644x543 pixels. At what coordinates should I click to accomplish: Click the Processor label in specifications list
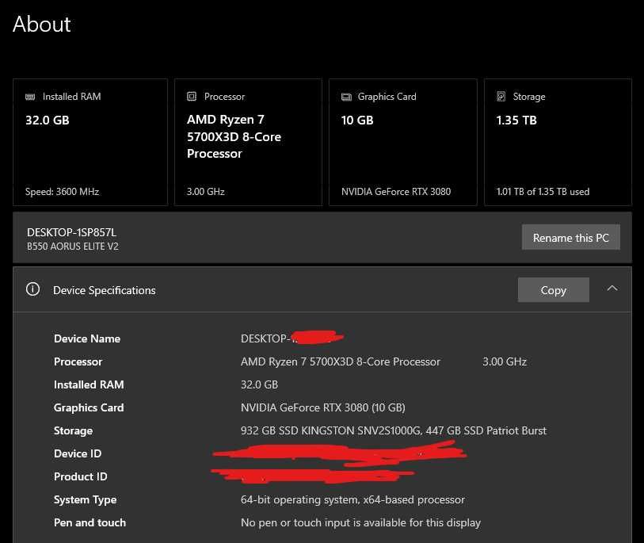(x=78, y=361)
